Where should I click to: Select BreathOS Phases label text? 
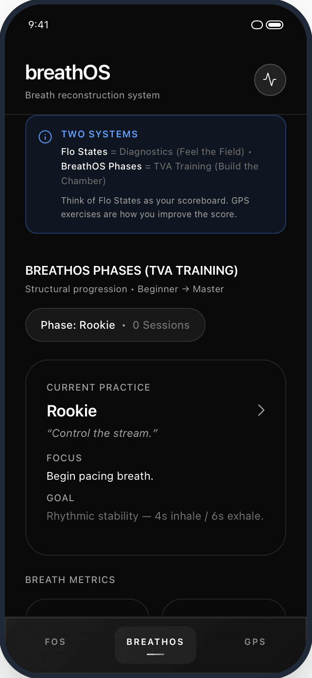102,166
